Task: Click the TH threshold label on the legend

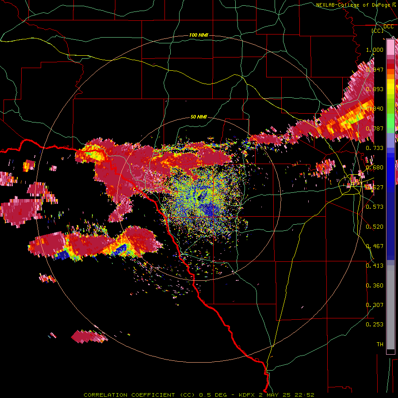Action: coord(380,344)
